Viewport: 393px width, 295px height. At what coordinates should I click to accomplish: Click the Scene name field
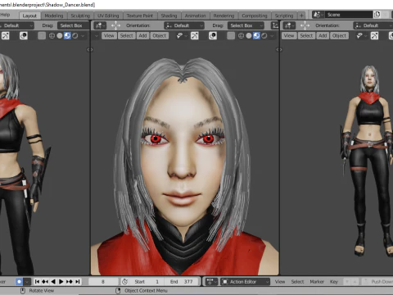(x=350, y=15)
